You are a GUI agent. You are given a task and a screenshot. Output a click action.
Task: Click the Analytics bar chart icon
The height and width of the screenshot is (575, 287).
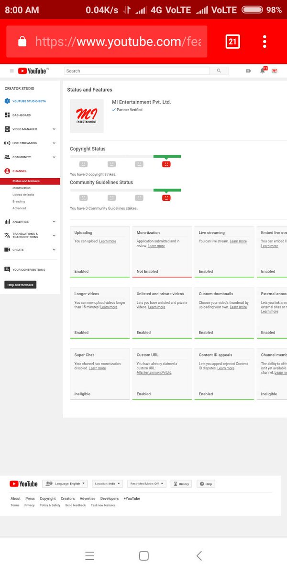pyautogui.click(x=7, y=221)
